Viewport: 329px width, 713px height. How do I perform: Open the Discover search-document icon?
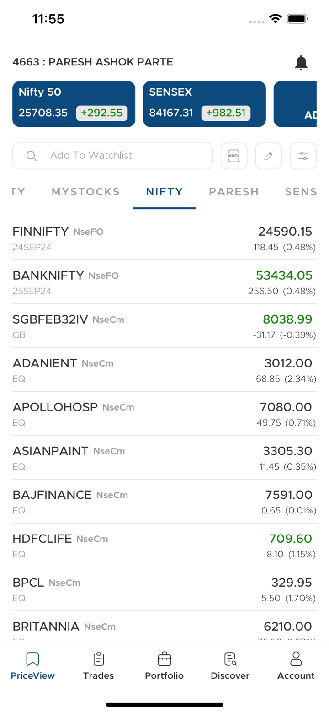coord(230,659)
